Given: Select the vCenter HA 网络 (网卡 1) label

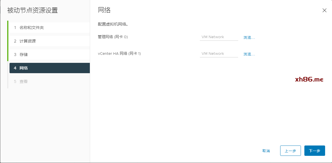Looking at the screenshot, I should (x=119, y=54).
